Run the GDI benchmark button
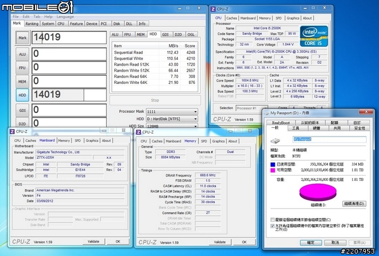This screenshot has height=256, width=379. click(x=23, y=111)
